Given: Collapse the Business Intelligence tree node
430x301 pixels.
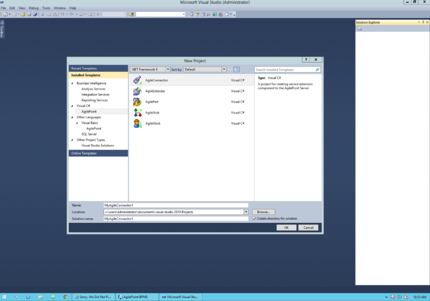Looking at the screenshot, I should [x=72, y=83].
